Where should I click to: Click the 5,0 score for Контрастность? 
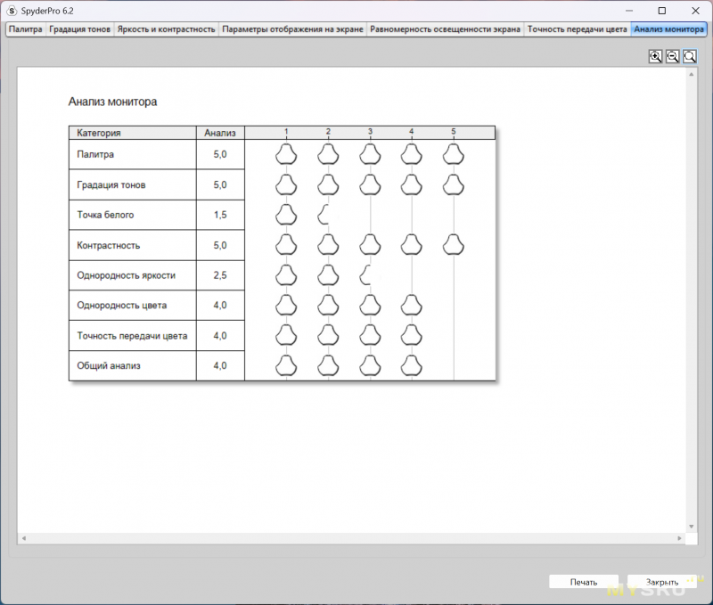220,245
